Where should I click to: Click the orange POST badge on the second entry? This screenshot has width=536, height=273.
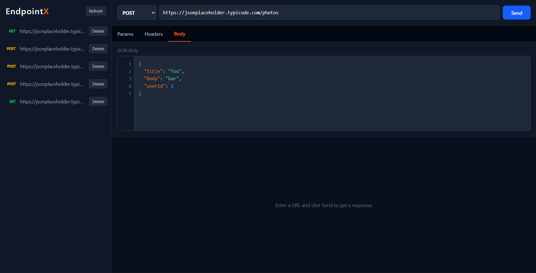tap(11, 49)
